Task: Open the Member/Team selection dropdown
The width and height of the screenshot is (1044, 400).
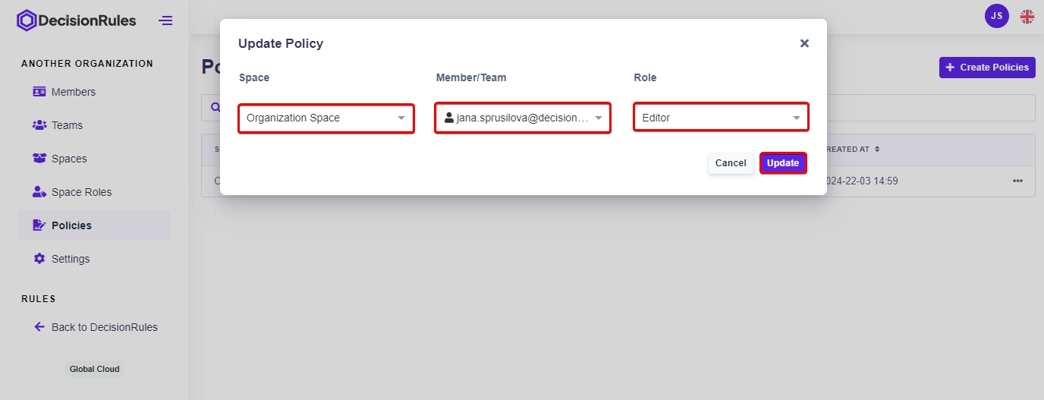Action: (x=523, y=118)
